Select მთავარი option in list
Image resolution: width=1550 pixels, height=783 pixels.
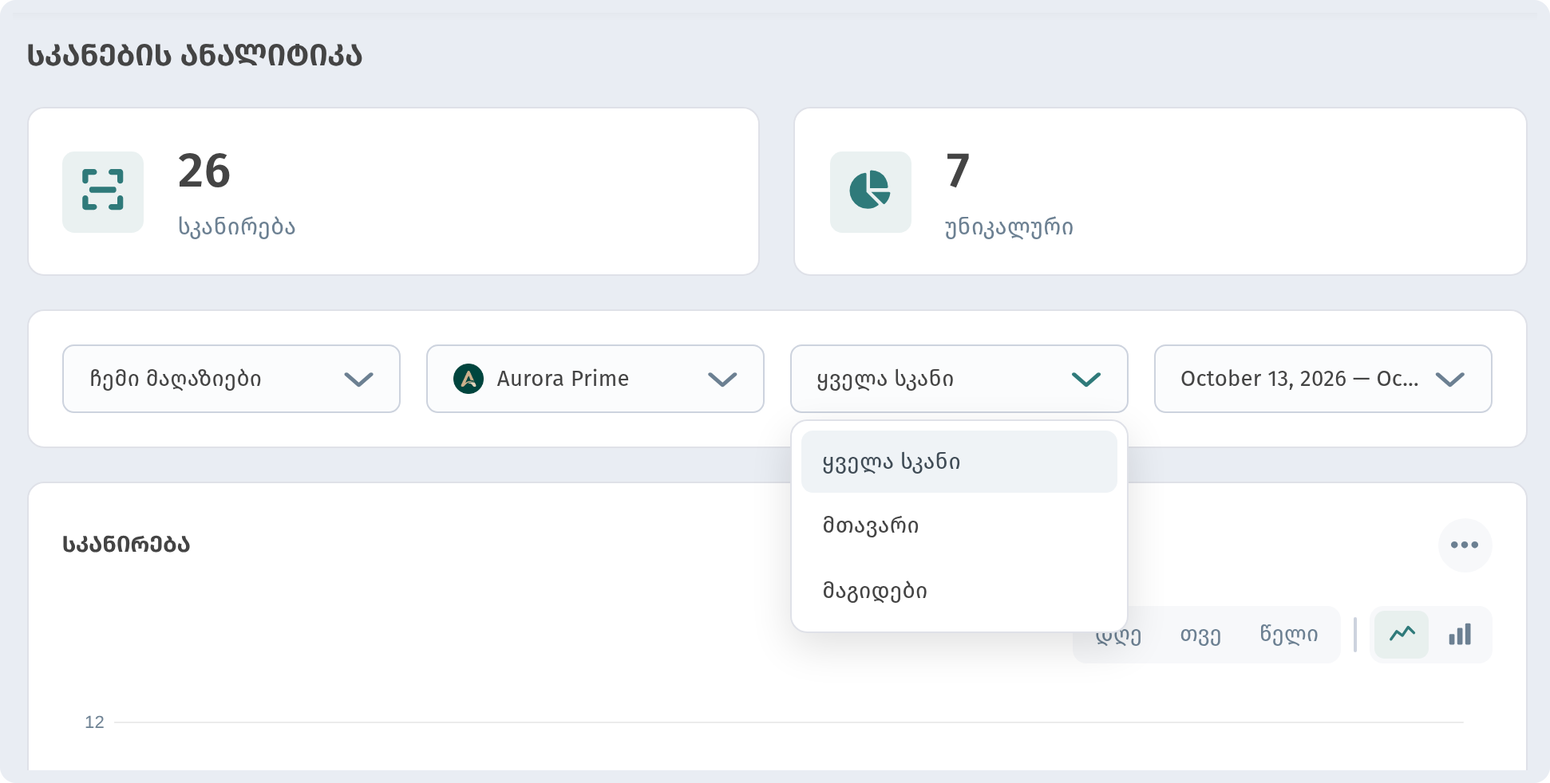[959, 525]
